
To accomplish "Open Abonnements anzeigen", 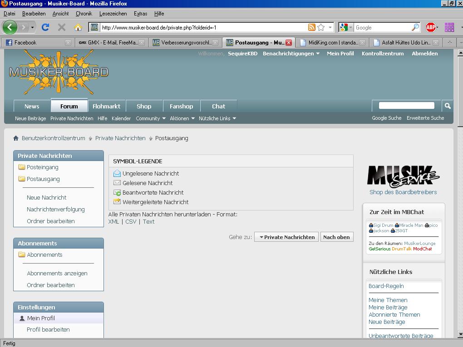I will click(x=57, y=273).
